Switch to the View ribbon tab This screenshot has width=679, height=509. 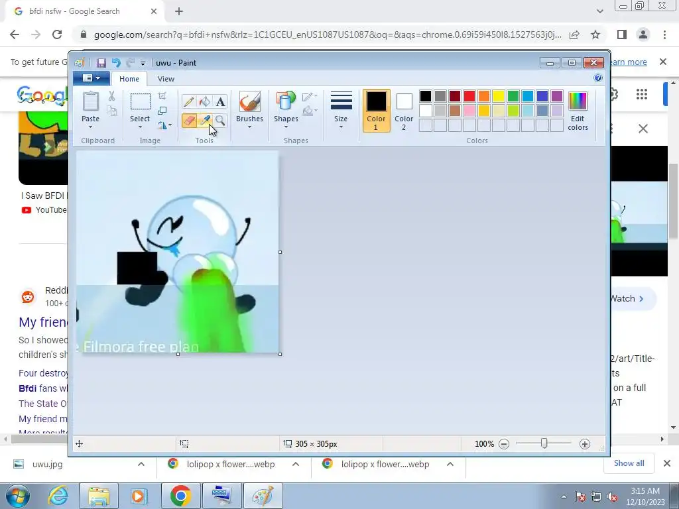coord(166,79)
